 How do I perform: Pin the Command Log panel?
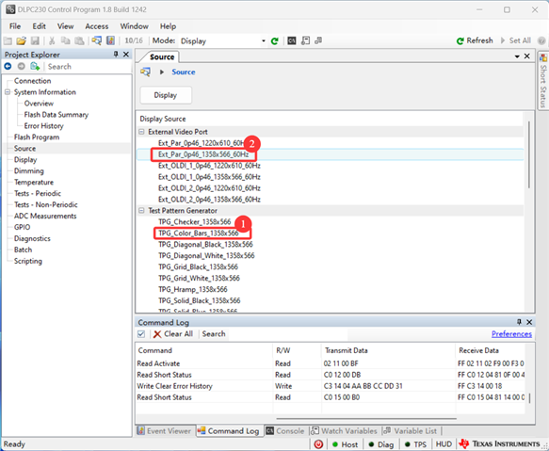click(x=519, y=322)
